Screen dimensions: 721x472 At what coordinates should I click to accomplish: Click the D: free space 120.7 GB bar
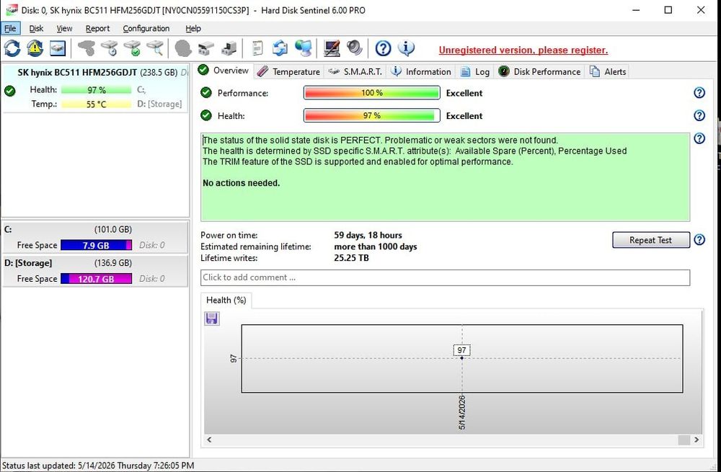96,278
